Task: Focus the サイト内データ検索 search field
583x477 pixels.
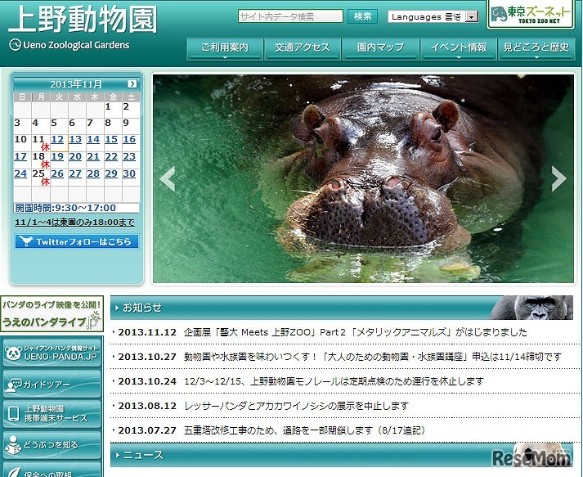Action: (290, 16)
